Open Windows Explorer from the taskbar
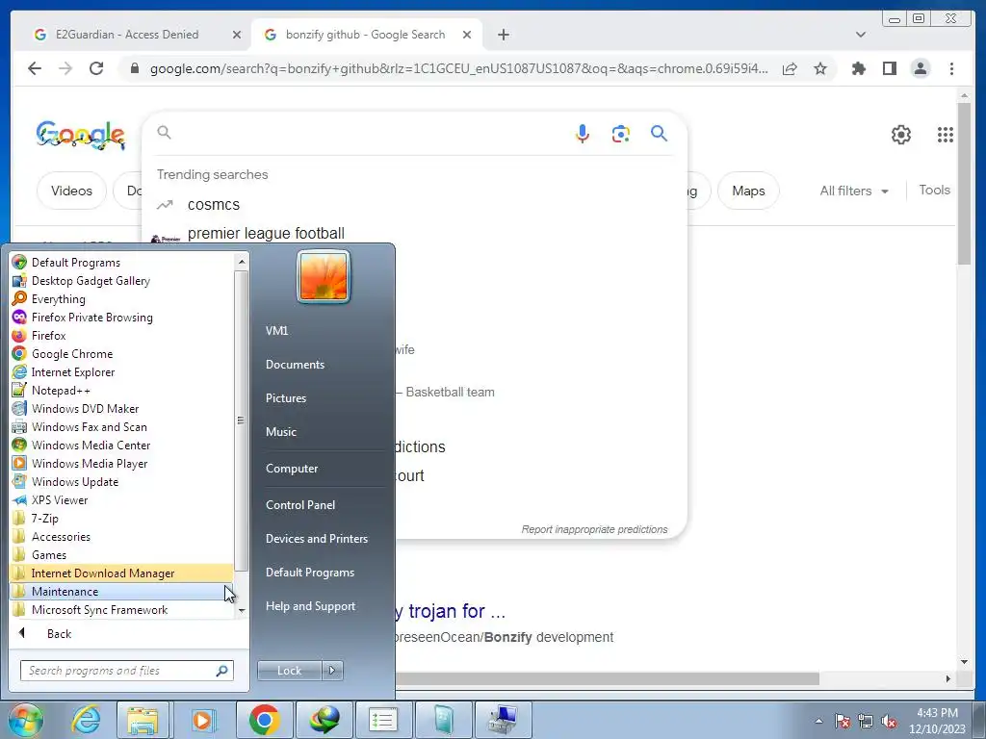The image size is (986, 739). click(x=143, y=720)
